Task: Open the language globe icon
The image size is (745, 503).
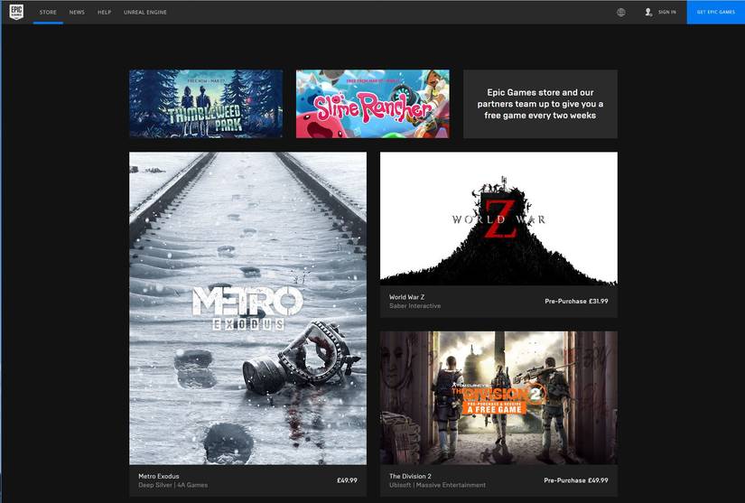Action: [621, 13]
